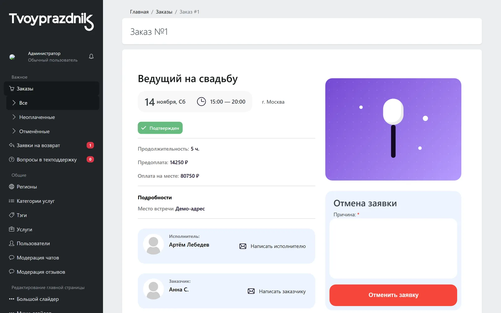Click the red badge showing 1
The width and height of the screenshot is (501, 313).
[x=90, y=145]
